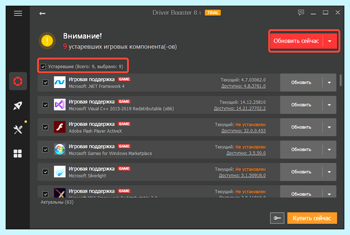
Task: Click GAME badge on XNA Framework row
Action: 124,191
